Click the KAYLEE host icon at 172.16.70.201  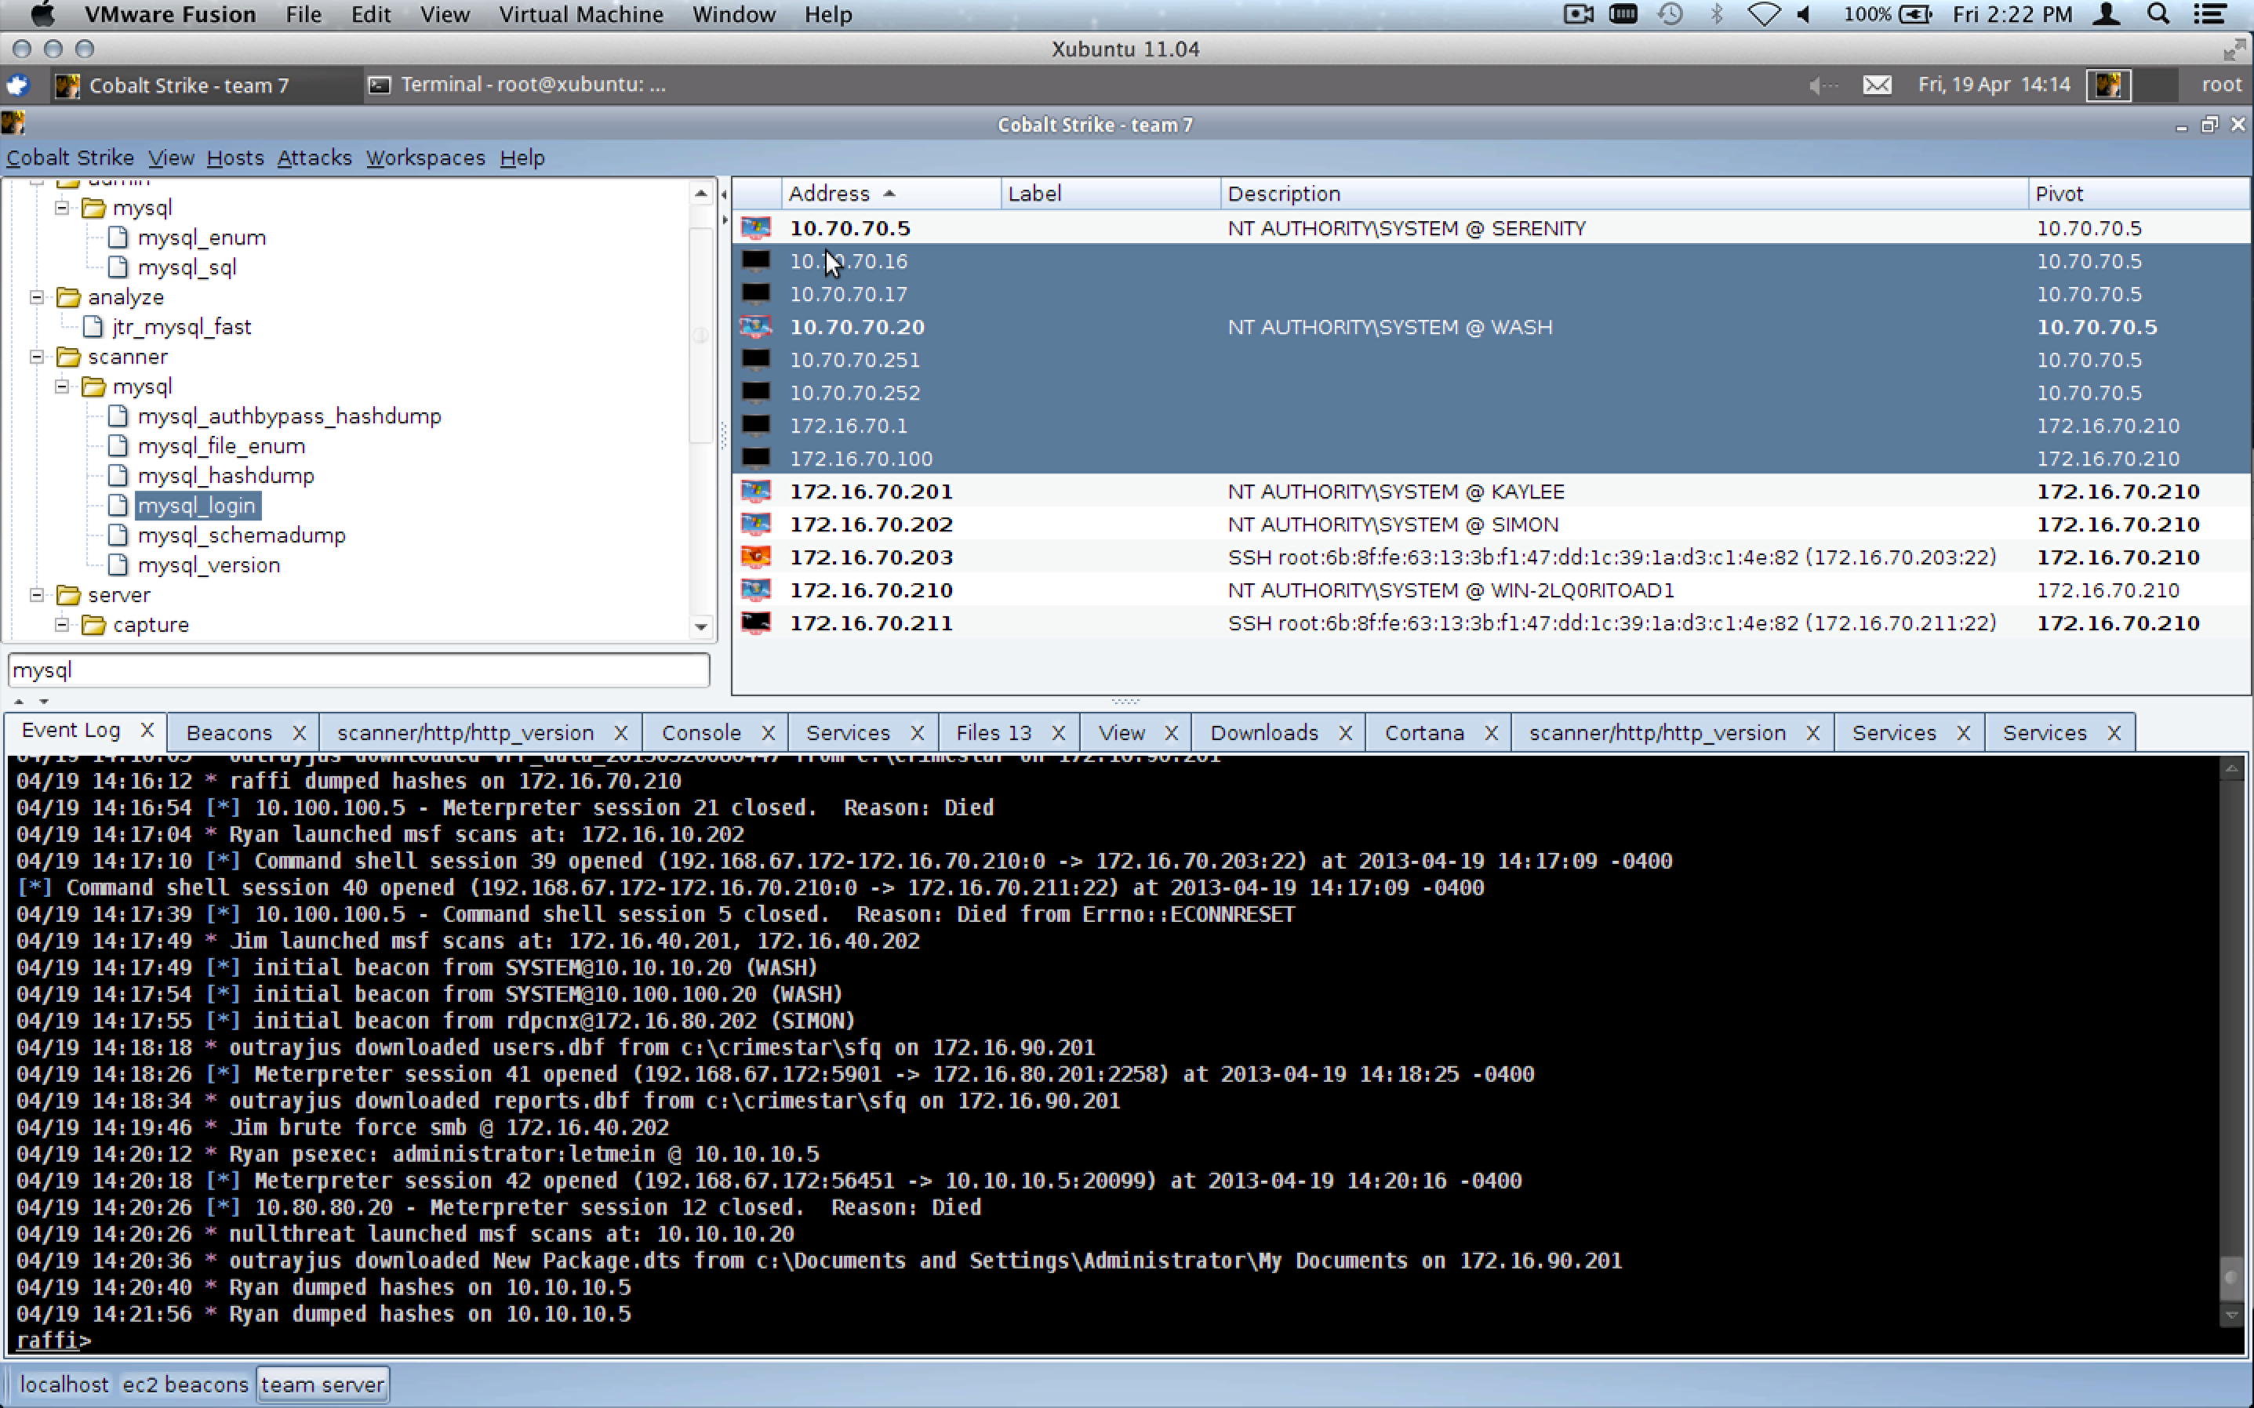pyautogui.click(x=755, y=492)
